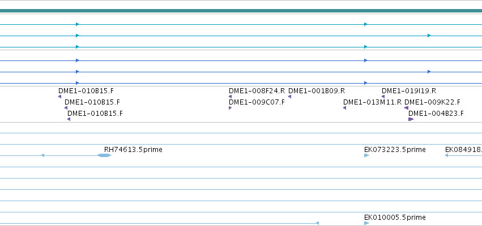Image resolution: width=482 pixels, height=226 pixels.
Task: Select the thick blue block under RH74613.5prime
Action: tap(104, 155)
